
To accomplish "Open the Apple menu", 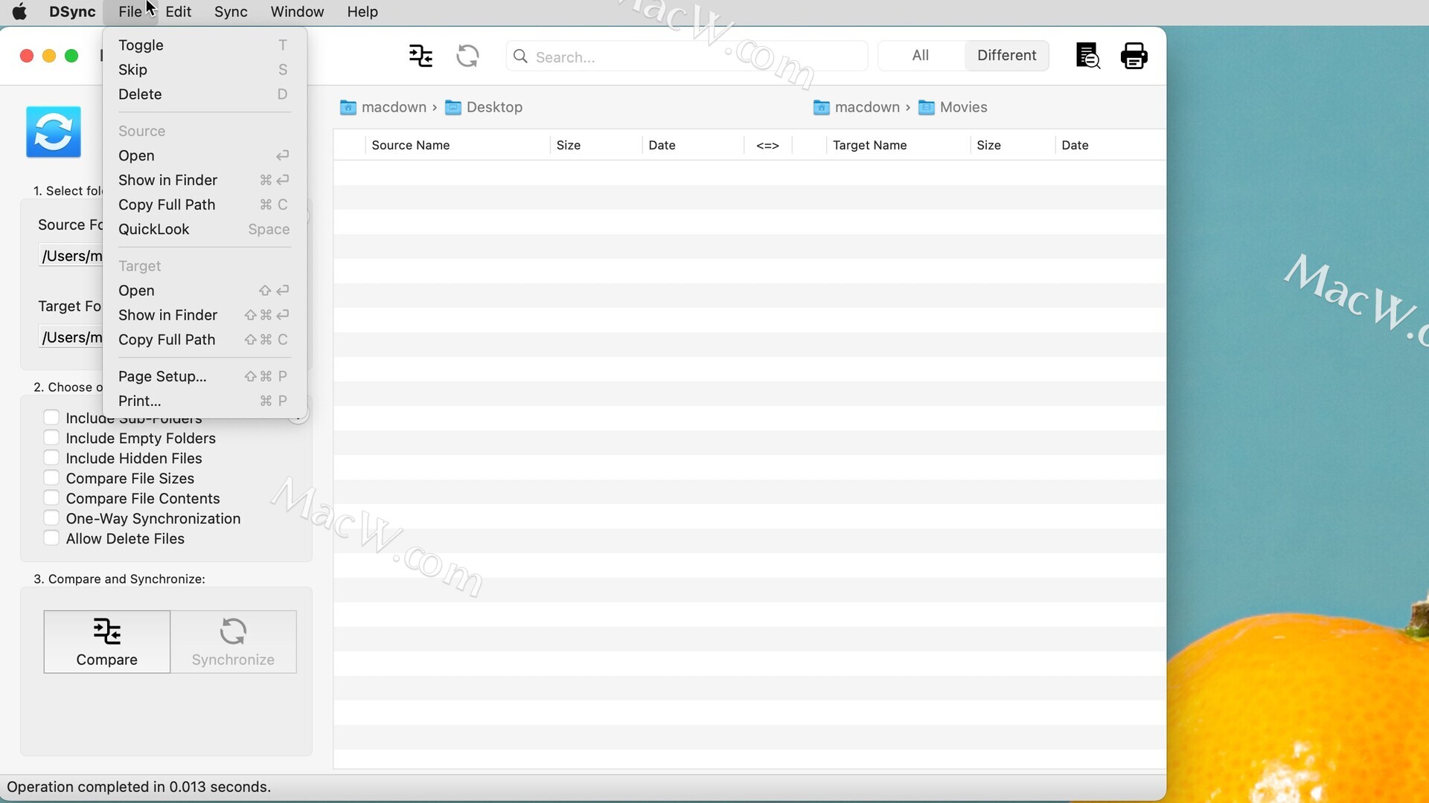I will [x=20, y=12].
